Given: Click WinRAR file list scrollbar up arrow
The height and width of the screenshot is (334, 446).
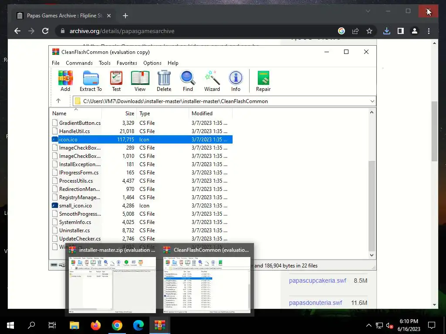Looking at the screenshot, I should (x=372, y=112).
